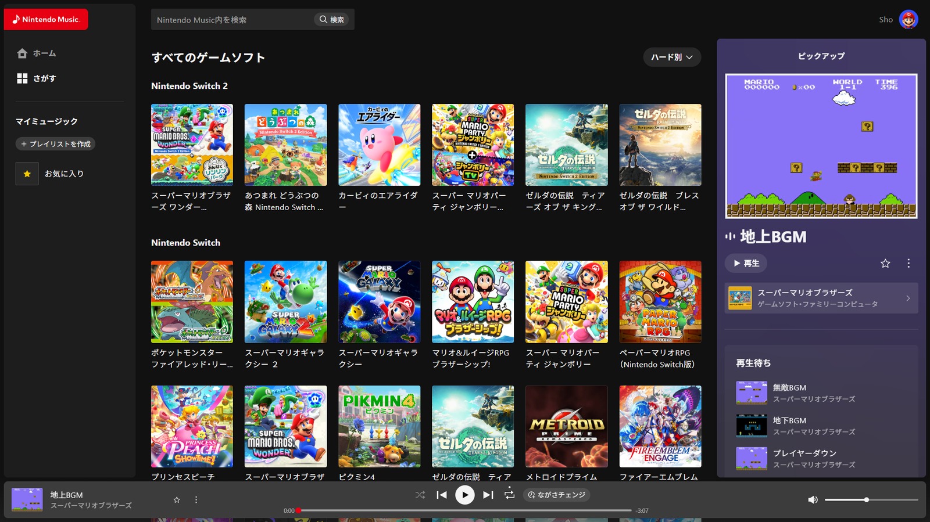Image resolution: width=930 pixels, height=522 pixels.
Task: Open ピクミン4 cover
Action: 380,427
